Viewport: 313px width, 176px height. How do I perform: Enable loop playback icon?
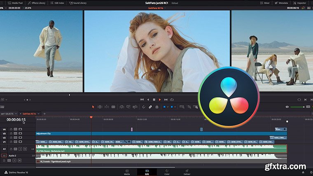coord(172,100)
